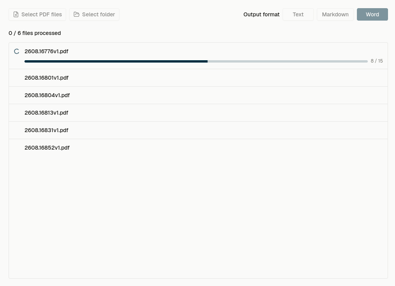395x286 pixels.
Task: Click the 8 / 15 page counter
Action: click(377, 61)
